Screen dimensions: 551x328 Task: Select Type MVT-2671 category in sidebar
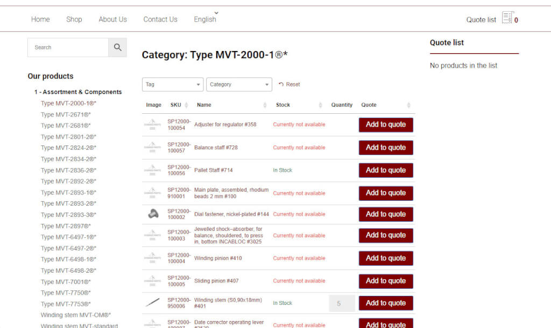(x=66, y=114)
